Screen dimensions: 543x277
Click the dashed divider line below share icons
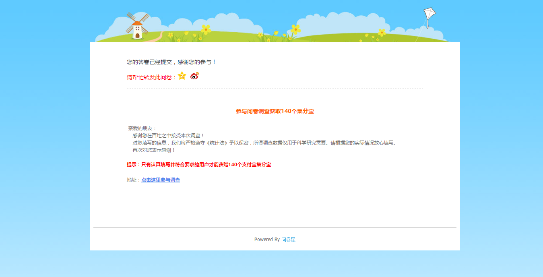pos(275,88)
